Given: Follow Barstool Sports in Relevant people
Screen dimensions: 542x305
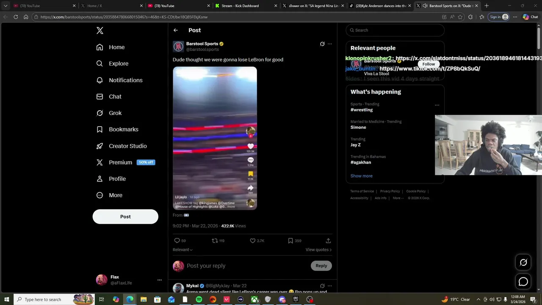Looking at the screenshot, I should [x=429, y=64].
